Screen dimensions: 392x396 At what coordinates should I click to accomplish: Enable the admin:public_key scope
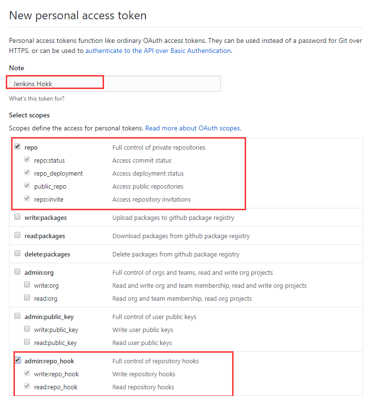click(x=18, y=317)
